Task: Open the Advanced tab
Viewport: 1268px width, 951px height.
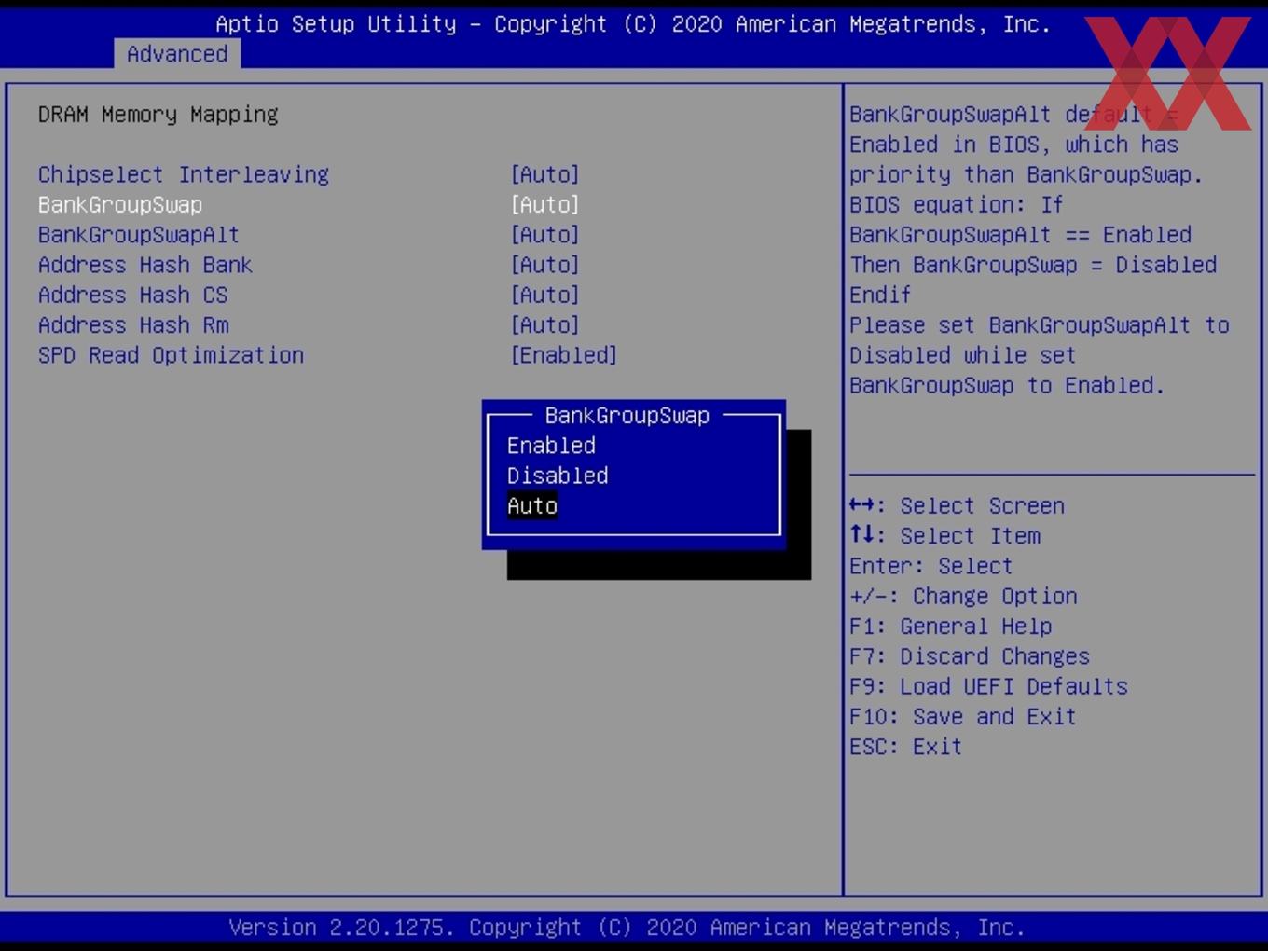Action: [x=177, y=54]
